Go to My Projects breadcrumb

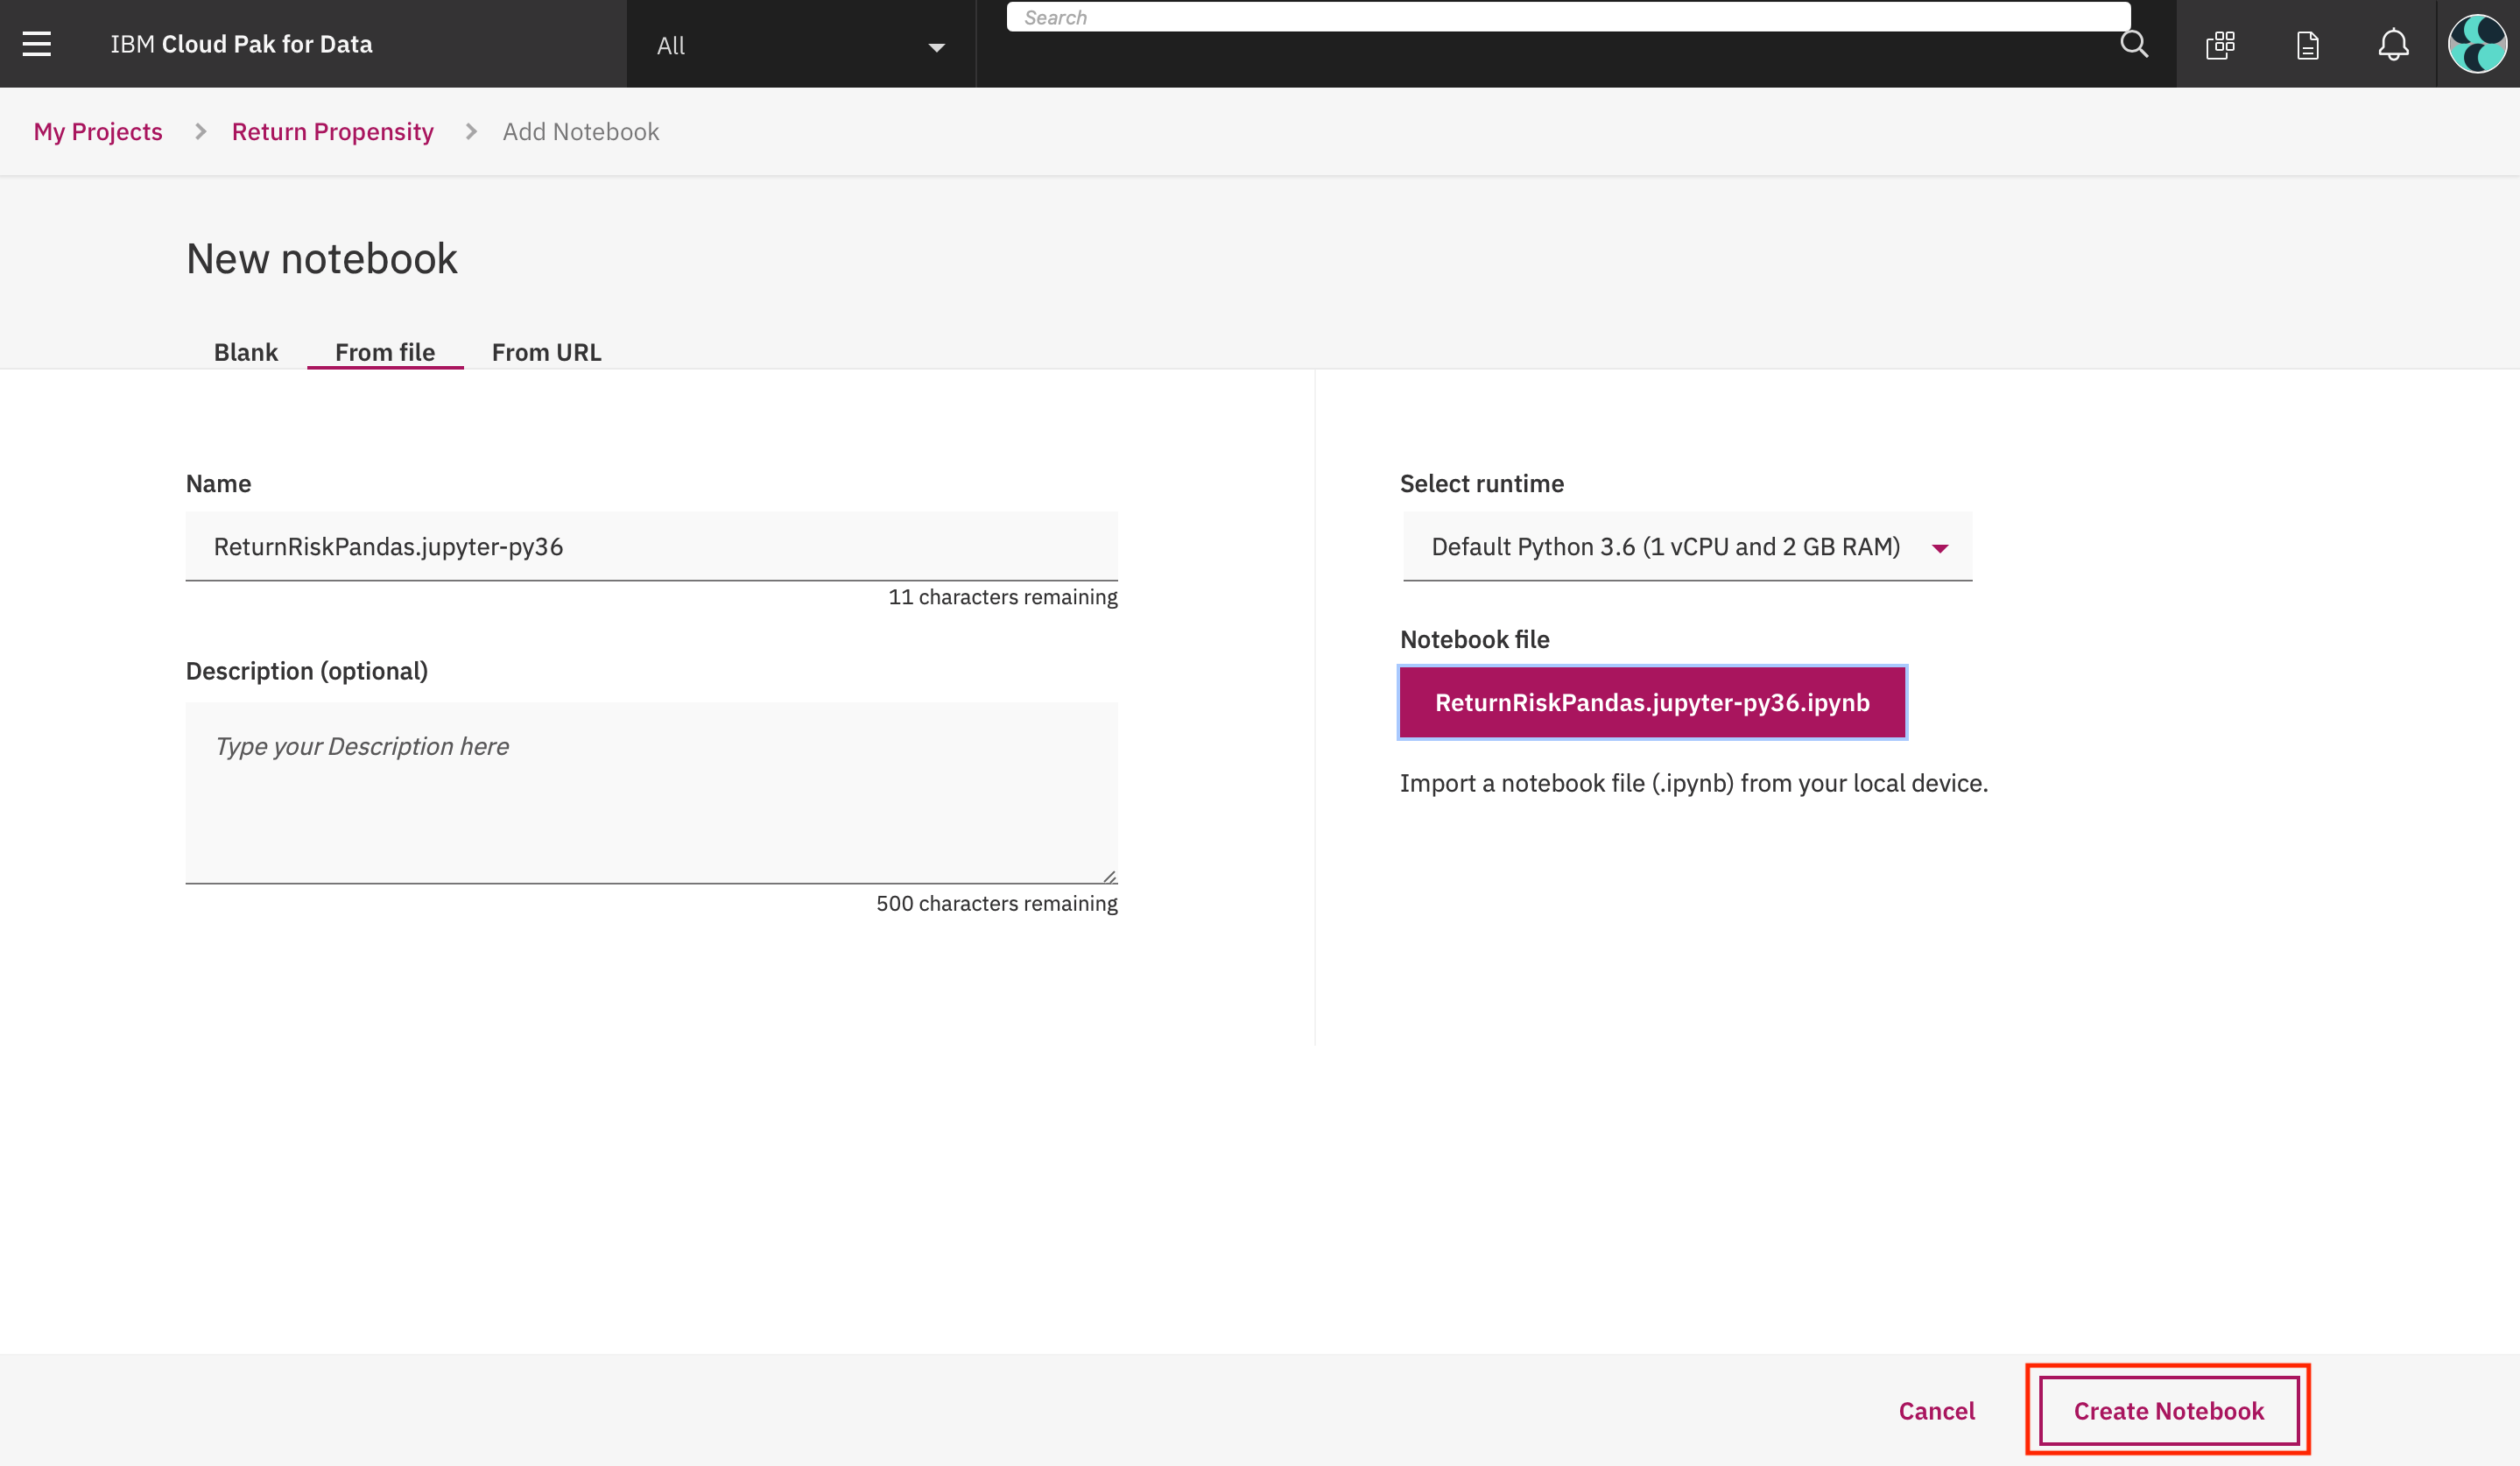(98, 132)
